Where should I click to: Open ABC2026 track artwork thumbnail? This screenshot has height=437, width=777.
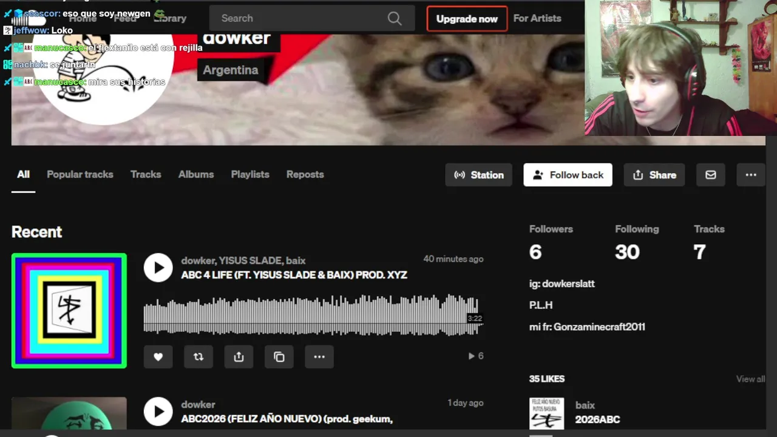tap(69, 413)
